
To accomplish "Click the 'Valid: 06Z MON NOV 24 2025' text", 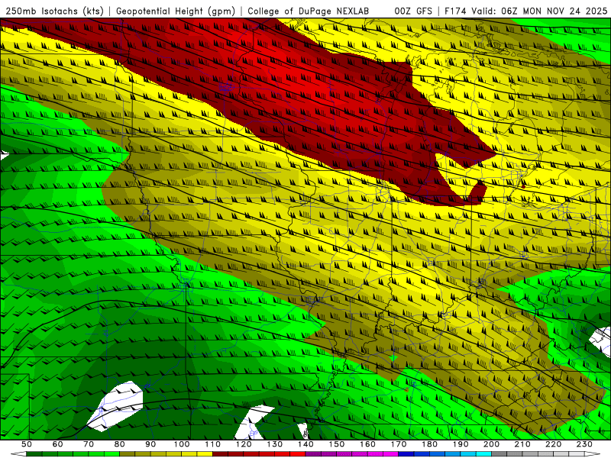I will [539, 11].
